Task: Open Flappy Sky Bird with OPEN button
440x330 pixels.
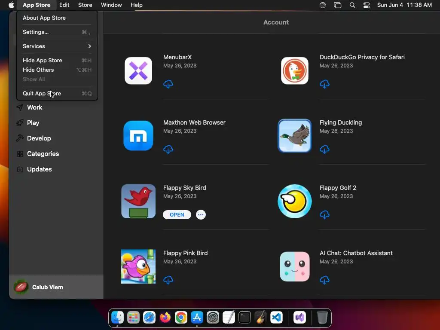Action: (x=177, y=215)
